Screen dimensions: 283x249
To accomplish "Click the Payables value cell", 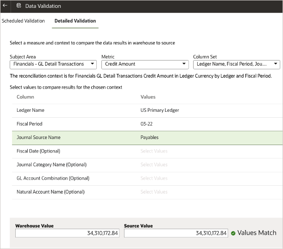I will [149, 137].
